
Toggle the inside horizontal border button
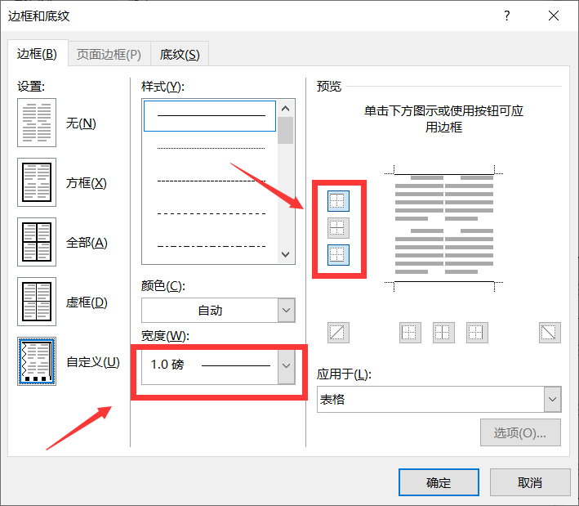pos(338,228)
